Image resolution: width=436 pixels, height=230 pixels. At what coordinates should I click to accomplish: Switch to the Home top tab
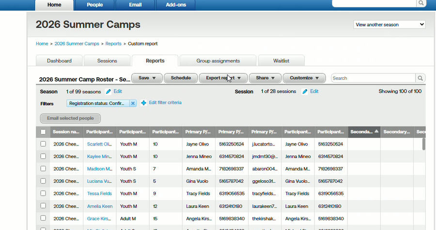point(54,5)
